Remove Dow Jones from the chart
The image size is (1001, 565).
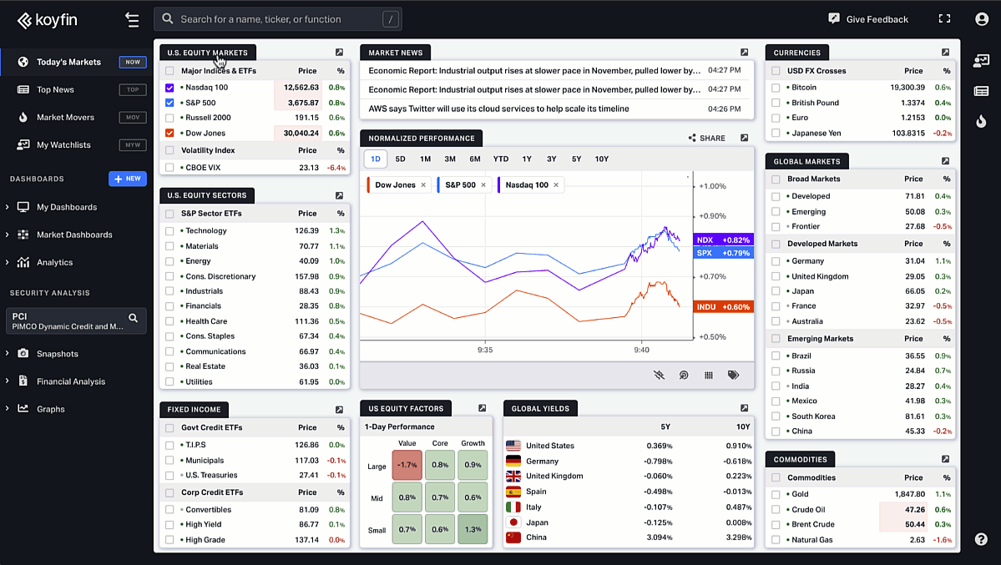(423, 185)
